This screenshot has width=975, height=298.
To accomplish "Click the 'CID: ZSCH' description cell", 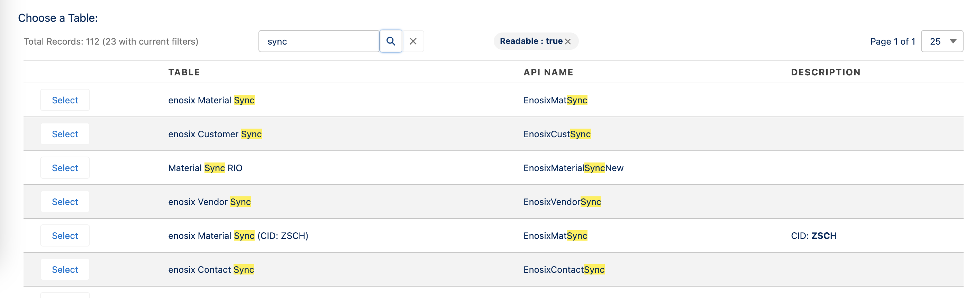I will tap(814, 236).
